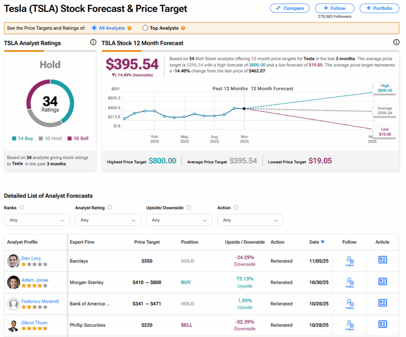Click Dan Levy's profile photo
The height and width of the screenshot is (337, 406).
13,261
